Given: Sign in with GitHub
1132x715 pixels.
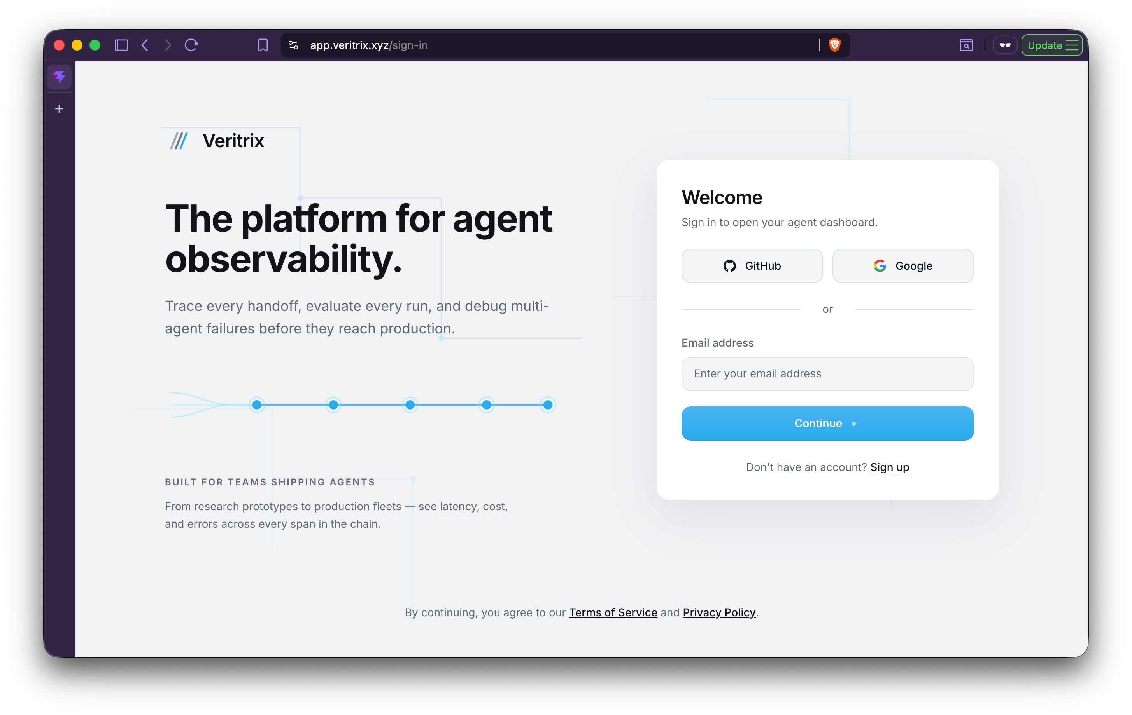Looking at the screenshot, I should [752, 266].
